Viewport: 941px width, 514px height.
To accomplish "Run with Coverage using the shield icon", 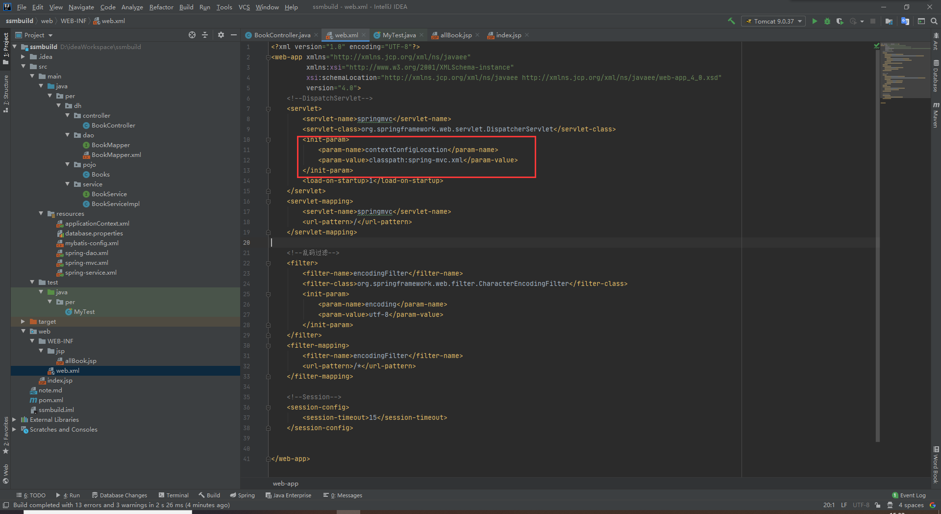I will (x=840, y=21).
